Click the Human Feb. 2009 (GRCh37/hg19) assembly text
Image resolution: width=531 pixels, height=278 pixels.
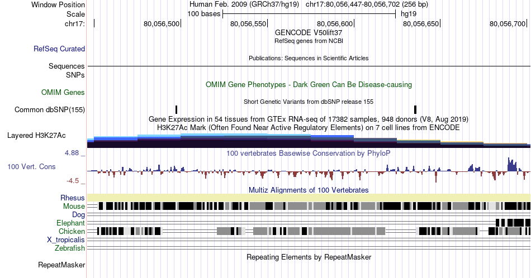click(244, 4)
